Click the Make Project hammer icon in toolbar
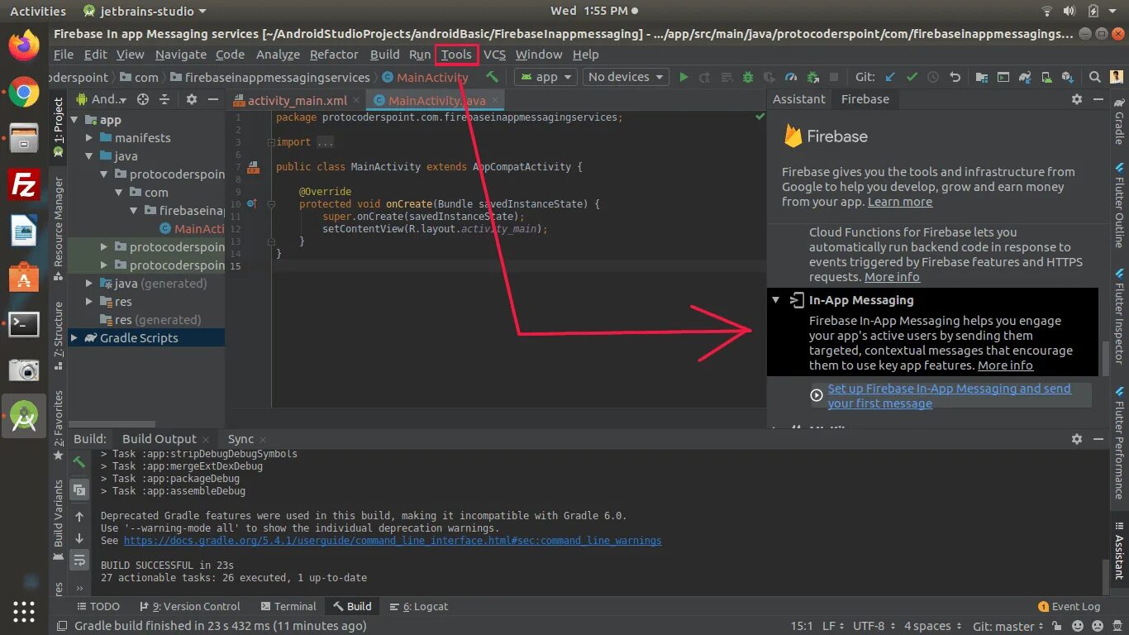 pyautogui.click(x=492, y=77)
